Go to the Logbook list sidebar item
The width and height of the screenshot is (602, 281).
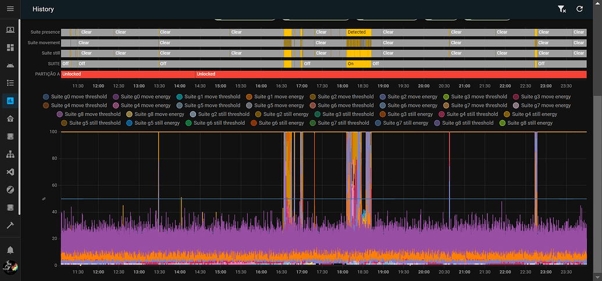pyautogui.click(x=10, y=83)
